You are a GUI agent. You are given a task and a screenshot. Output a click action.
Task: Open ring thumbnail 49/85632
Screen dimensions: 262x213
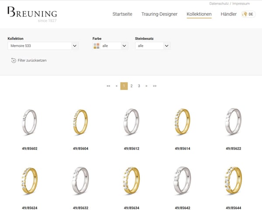tap(80, 180)
